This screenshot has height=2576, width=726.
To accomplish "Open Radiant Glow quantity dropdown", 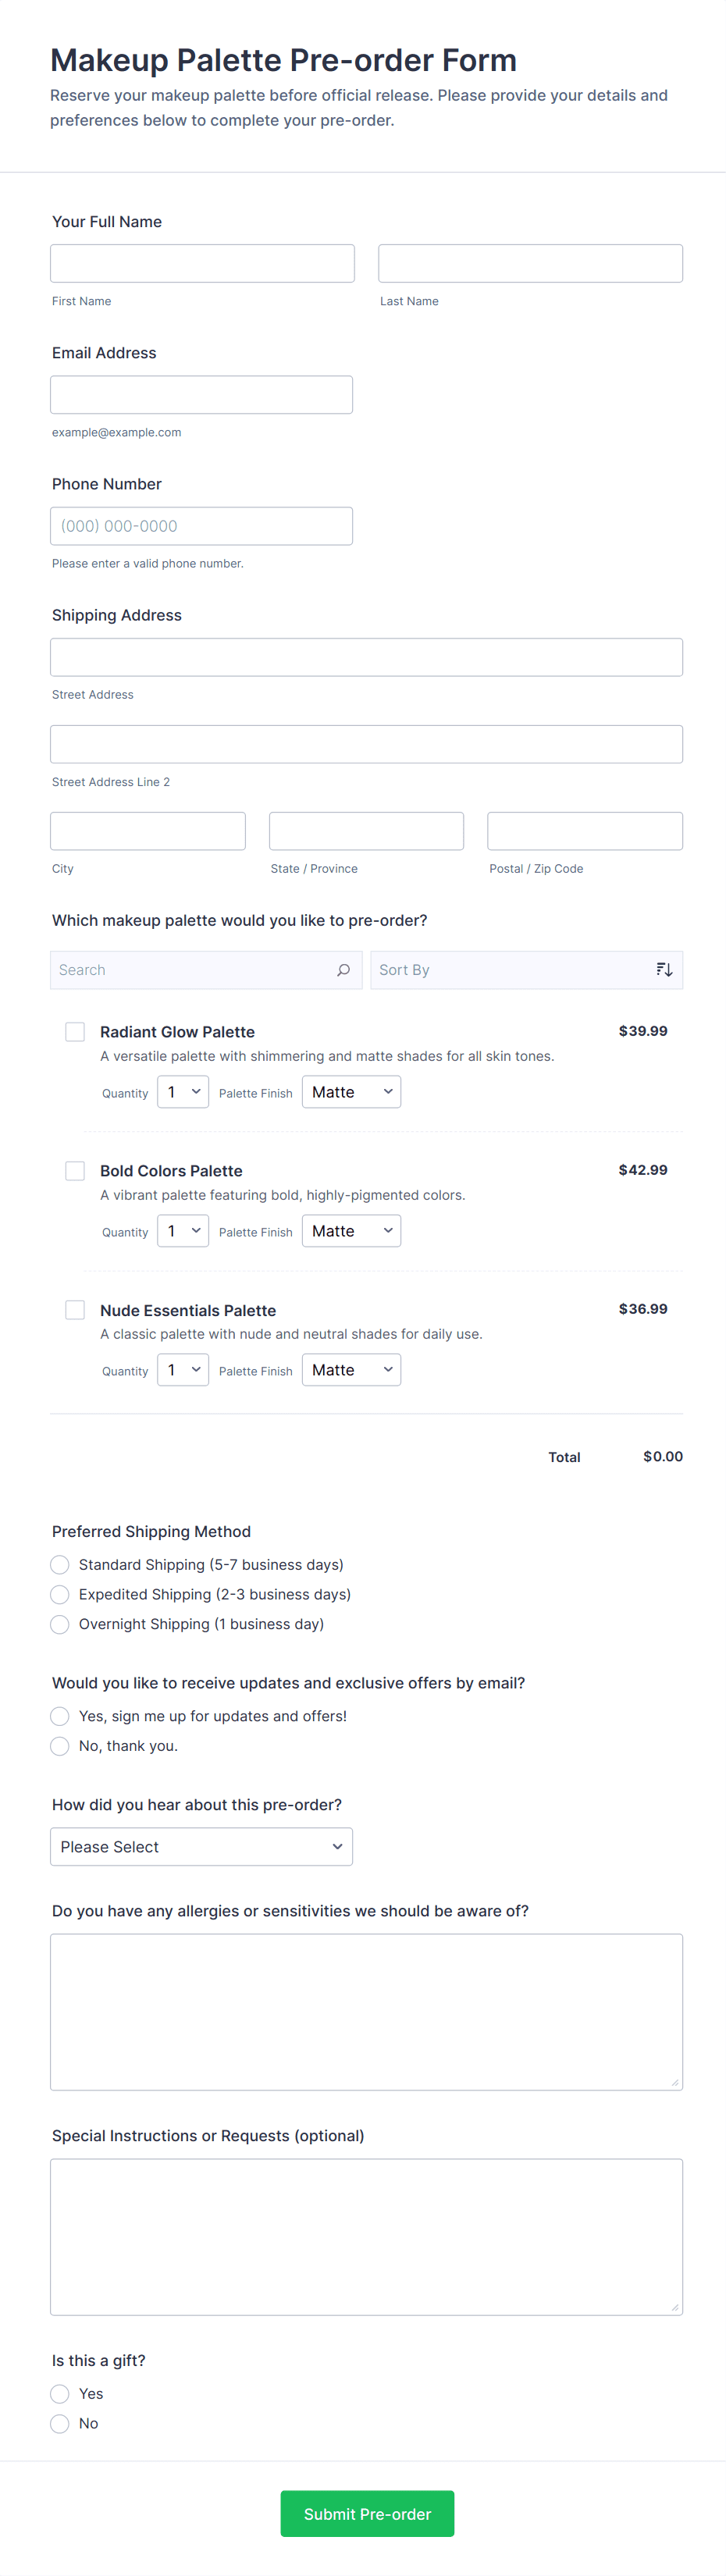I will coord(183,1092).
